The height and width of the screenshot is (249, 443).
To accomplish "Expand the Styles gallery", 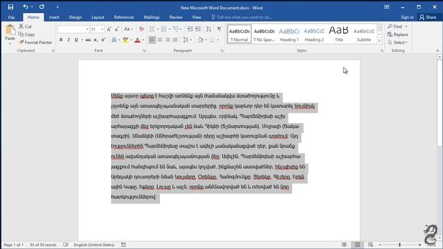I will point(379,41).
